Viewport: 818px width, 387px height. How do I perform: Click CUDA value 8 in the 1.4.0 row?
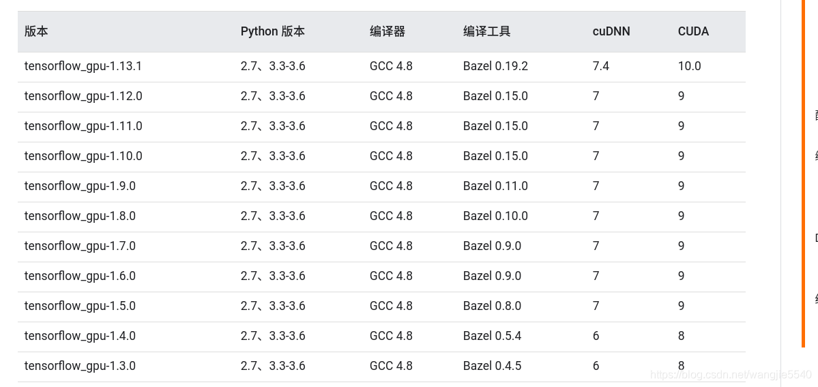tap(682, 336)
